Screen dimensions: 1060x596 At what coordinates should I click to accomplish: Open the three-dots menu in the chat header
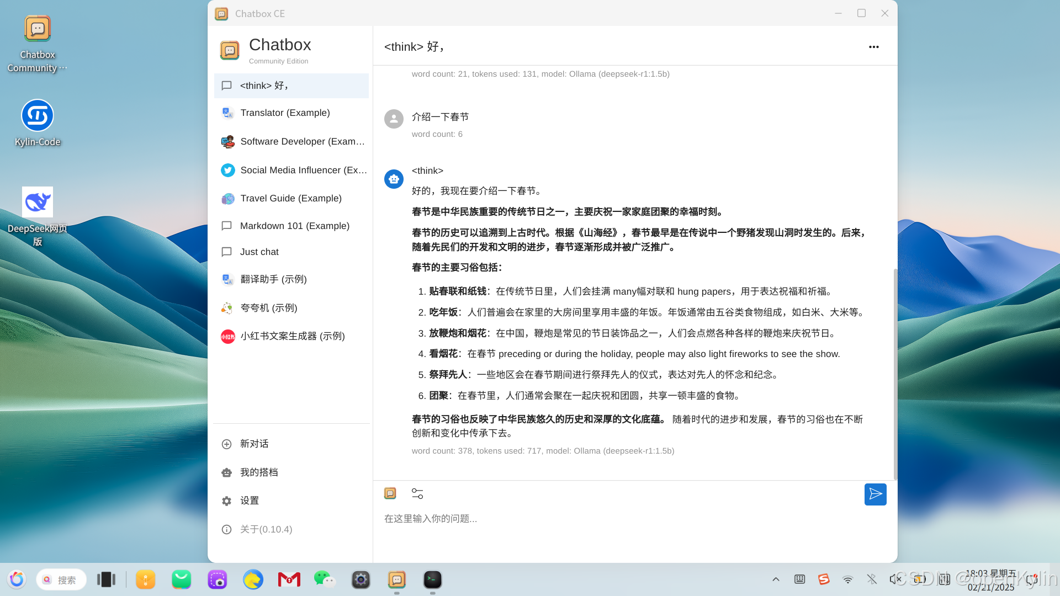click(x=873, y=47)
